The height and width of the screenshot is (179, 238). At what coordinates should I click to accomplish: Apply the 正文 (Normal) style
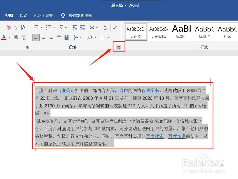(x=136, y=32)
